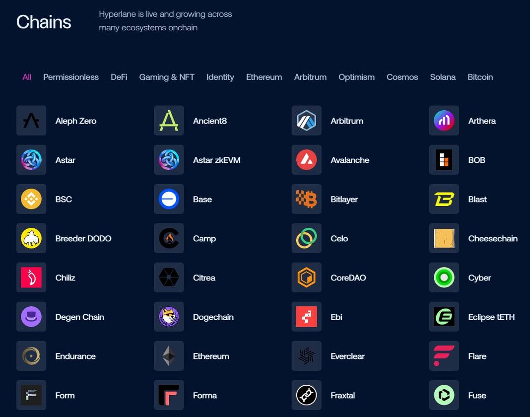The height and width of the screenshot is (417, 530).
Task: Select the Solana filter tab
Action: pyautogui.click(x=443, y=77)
